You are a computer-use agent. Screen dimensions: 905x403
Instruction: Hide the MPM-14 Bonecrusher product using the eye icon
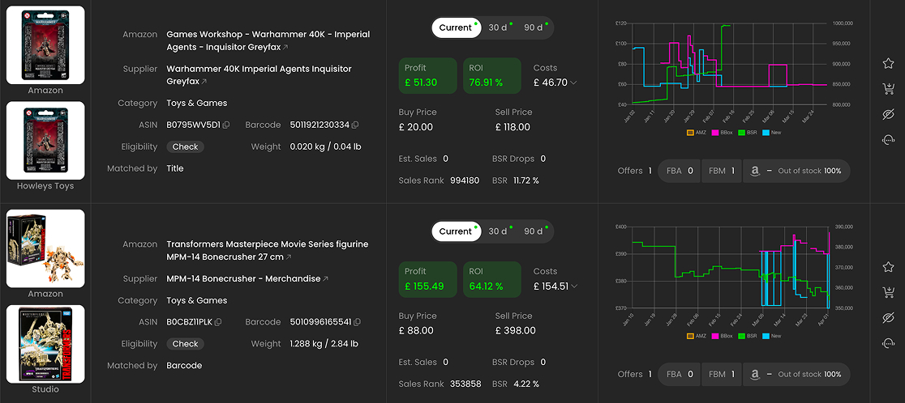tap(888, 318)
